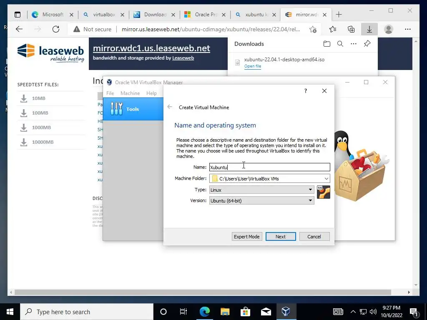Click the Ubuntu 64-bit OS type icon
Viewport: 427px width, 320px height.
click(324, 192)
